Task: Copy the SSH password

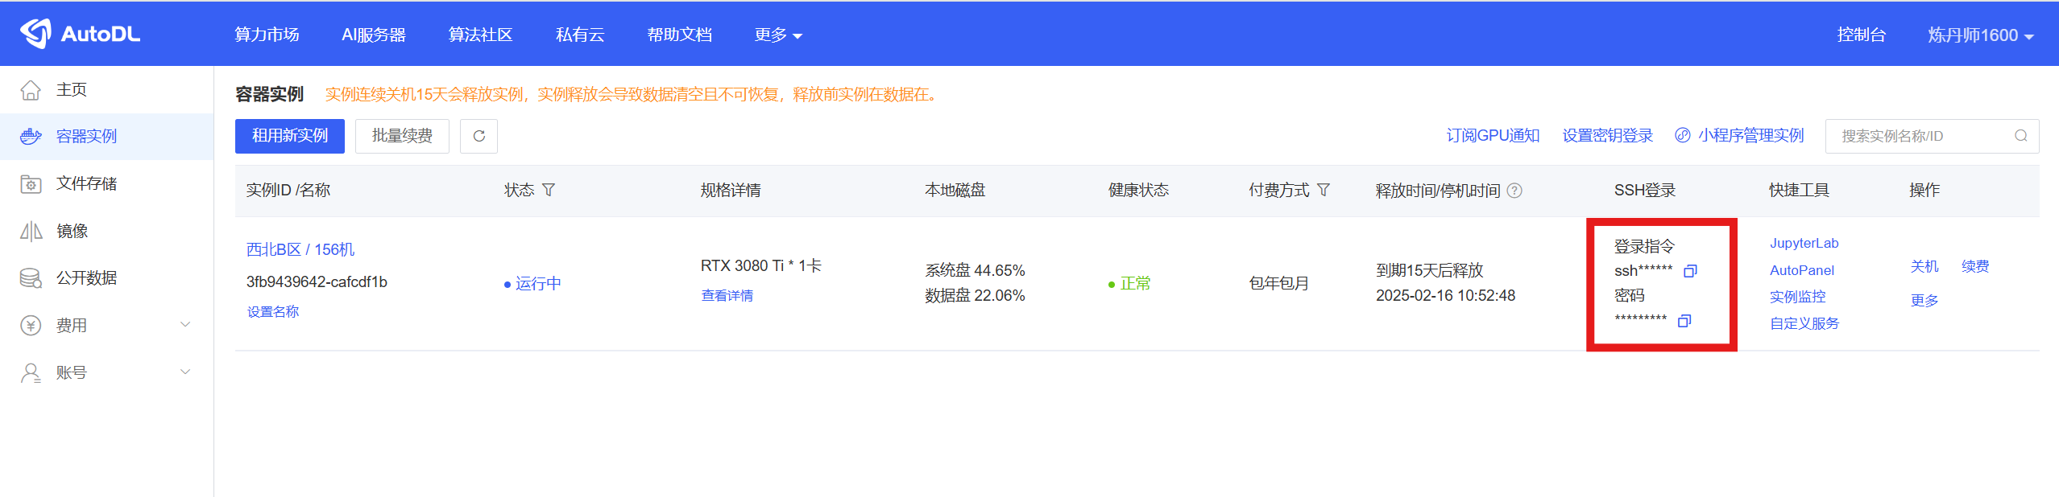Action: click(1684, 321)
